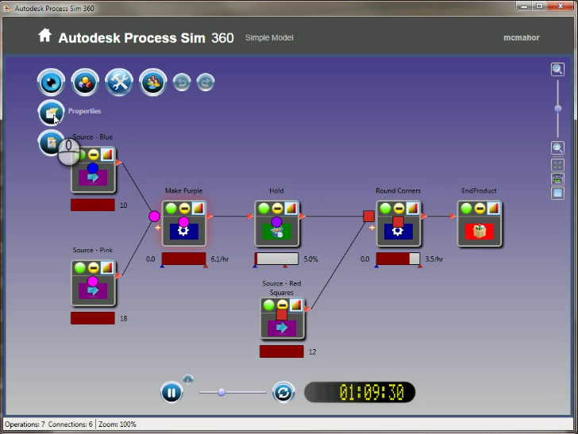Select the Hold operation green icon
This screenshot has width=578, height=434.
tap(276, 232)
